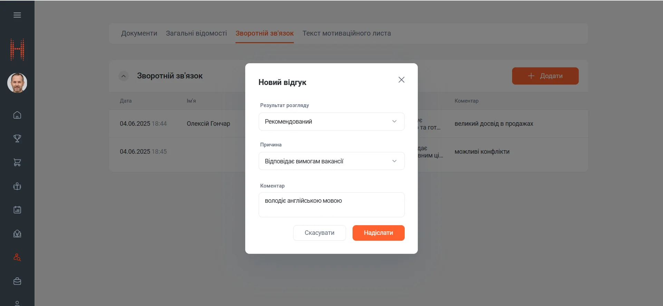Open the calendar icon in sidebar
Image resolution: width=663 pixels, height=306 pixels.
(17, 210)
